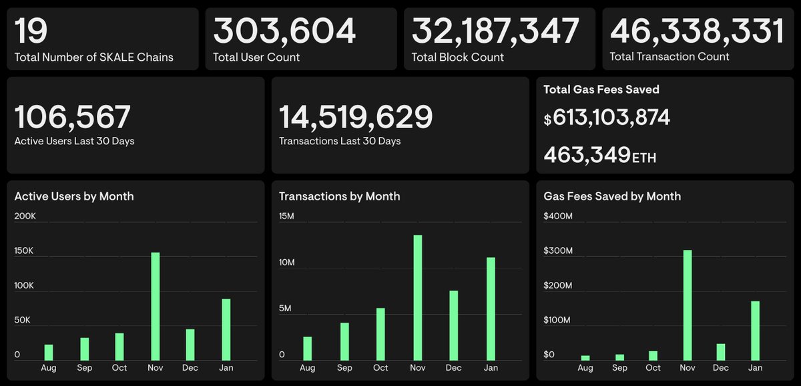This screenshot has height=386, width=801.
Task: Select the Gas Fees Saved by Month heading
Action: 611,196
